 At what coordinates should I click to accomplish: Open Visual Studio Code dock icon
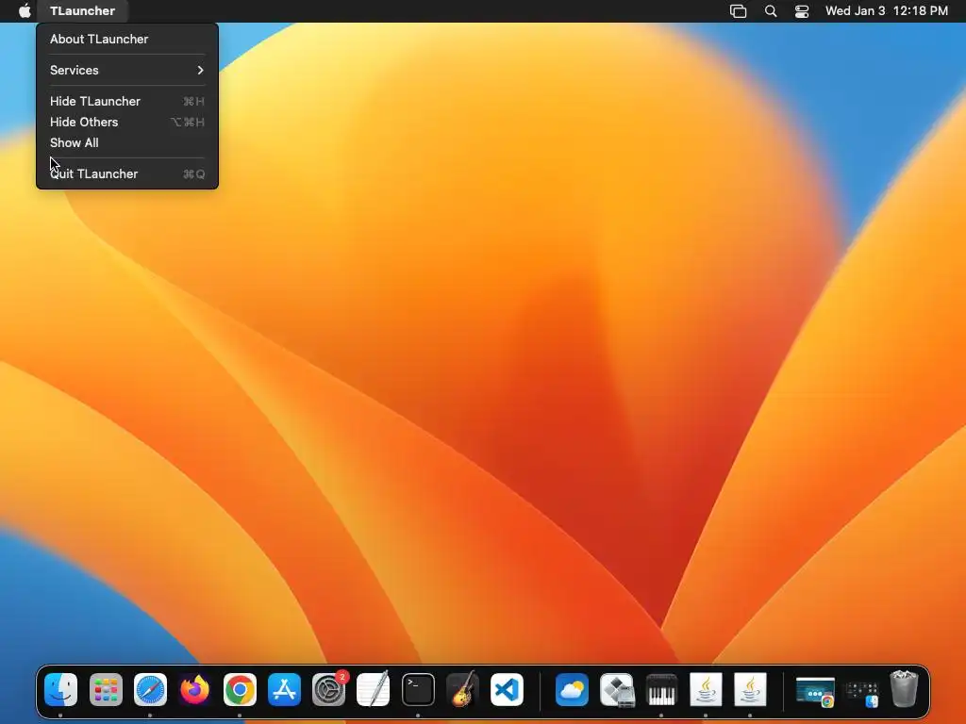(507, 689)
